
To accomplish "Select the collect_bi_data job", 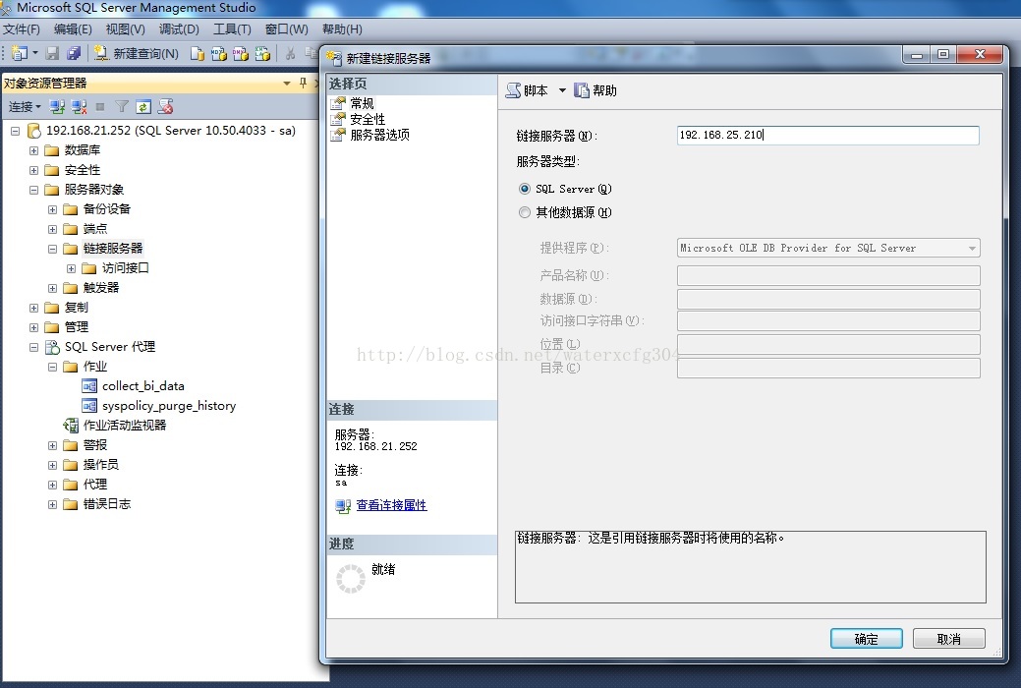I will pos(143,385).
